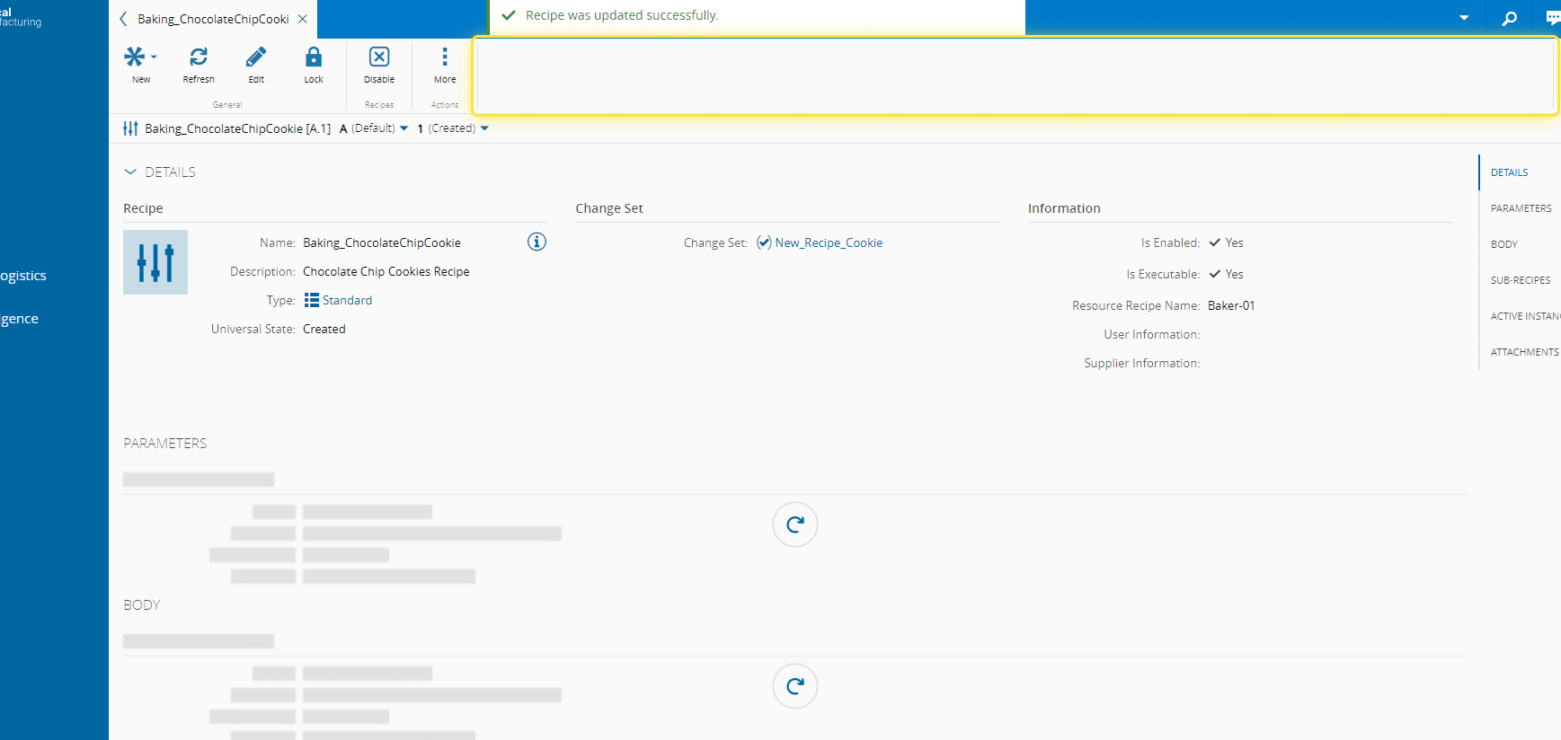Reload the Parameters section

[795, 524]
